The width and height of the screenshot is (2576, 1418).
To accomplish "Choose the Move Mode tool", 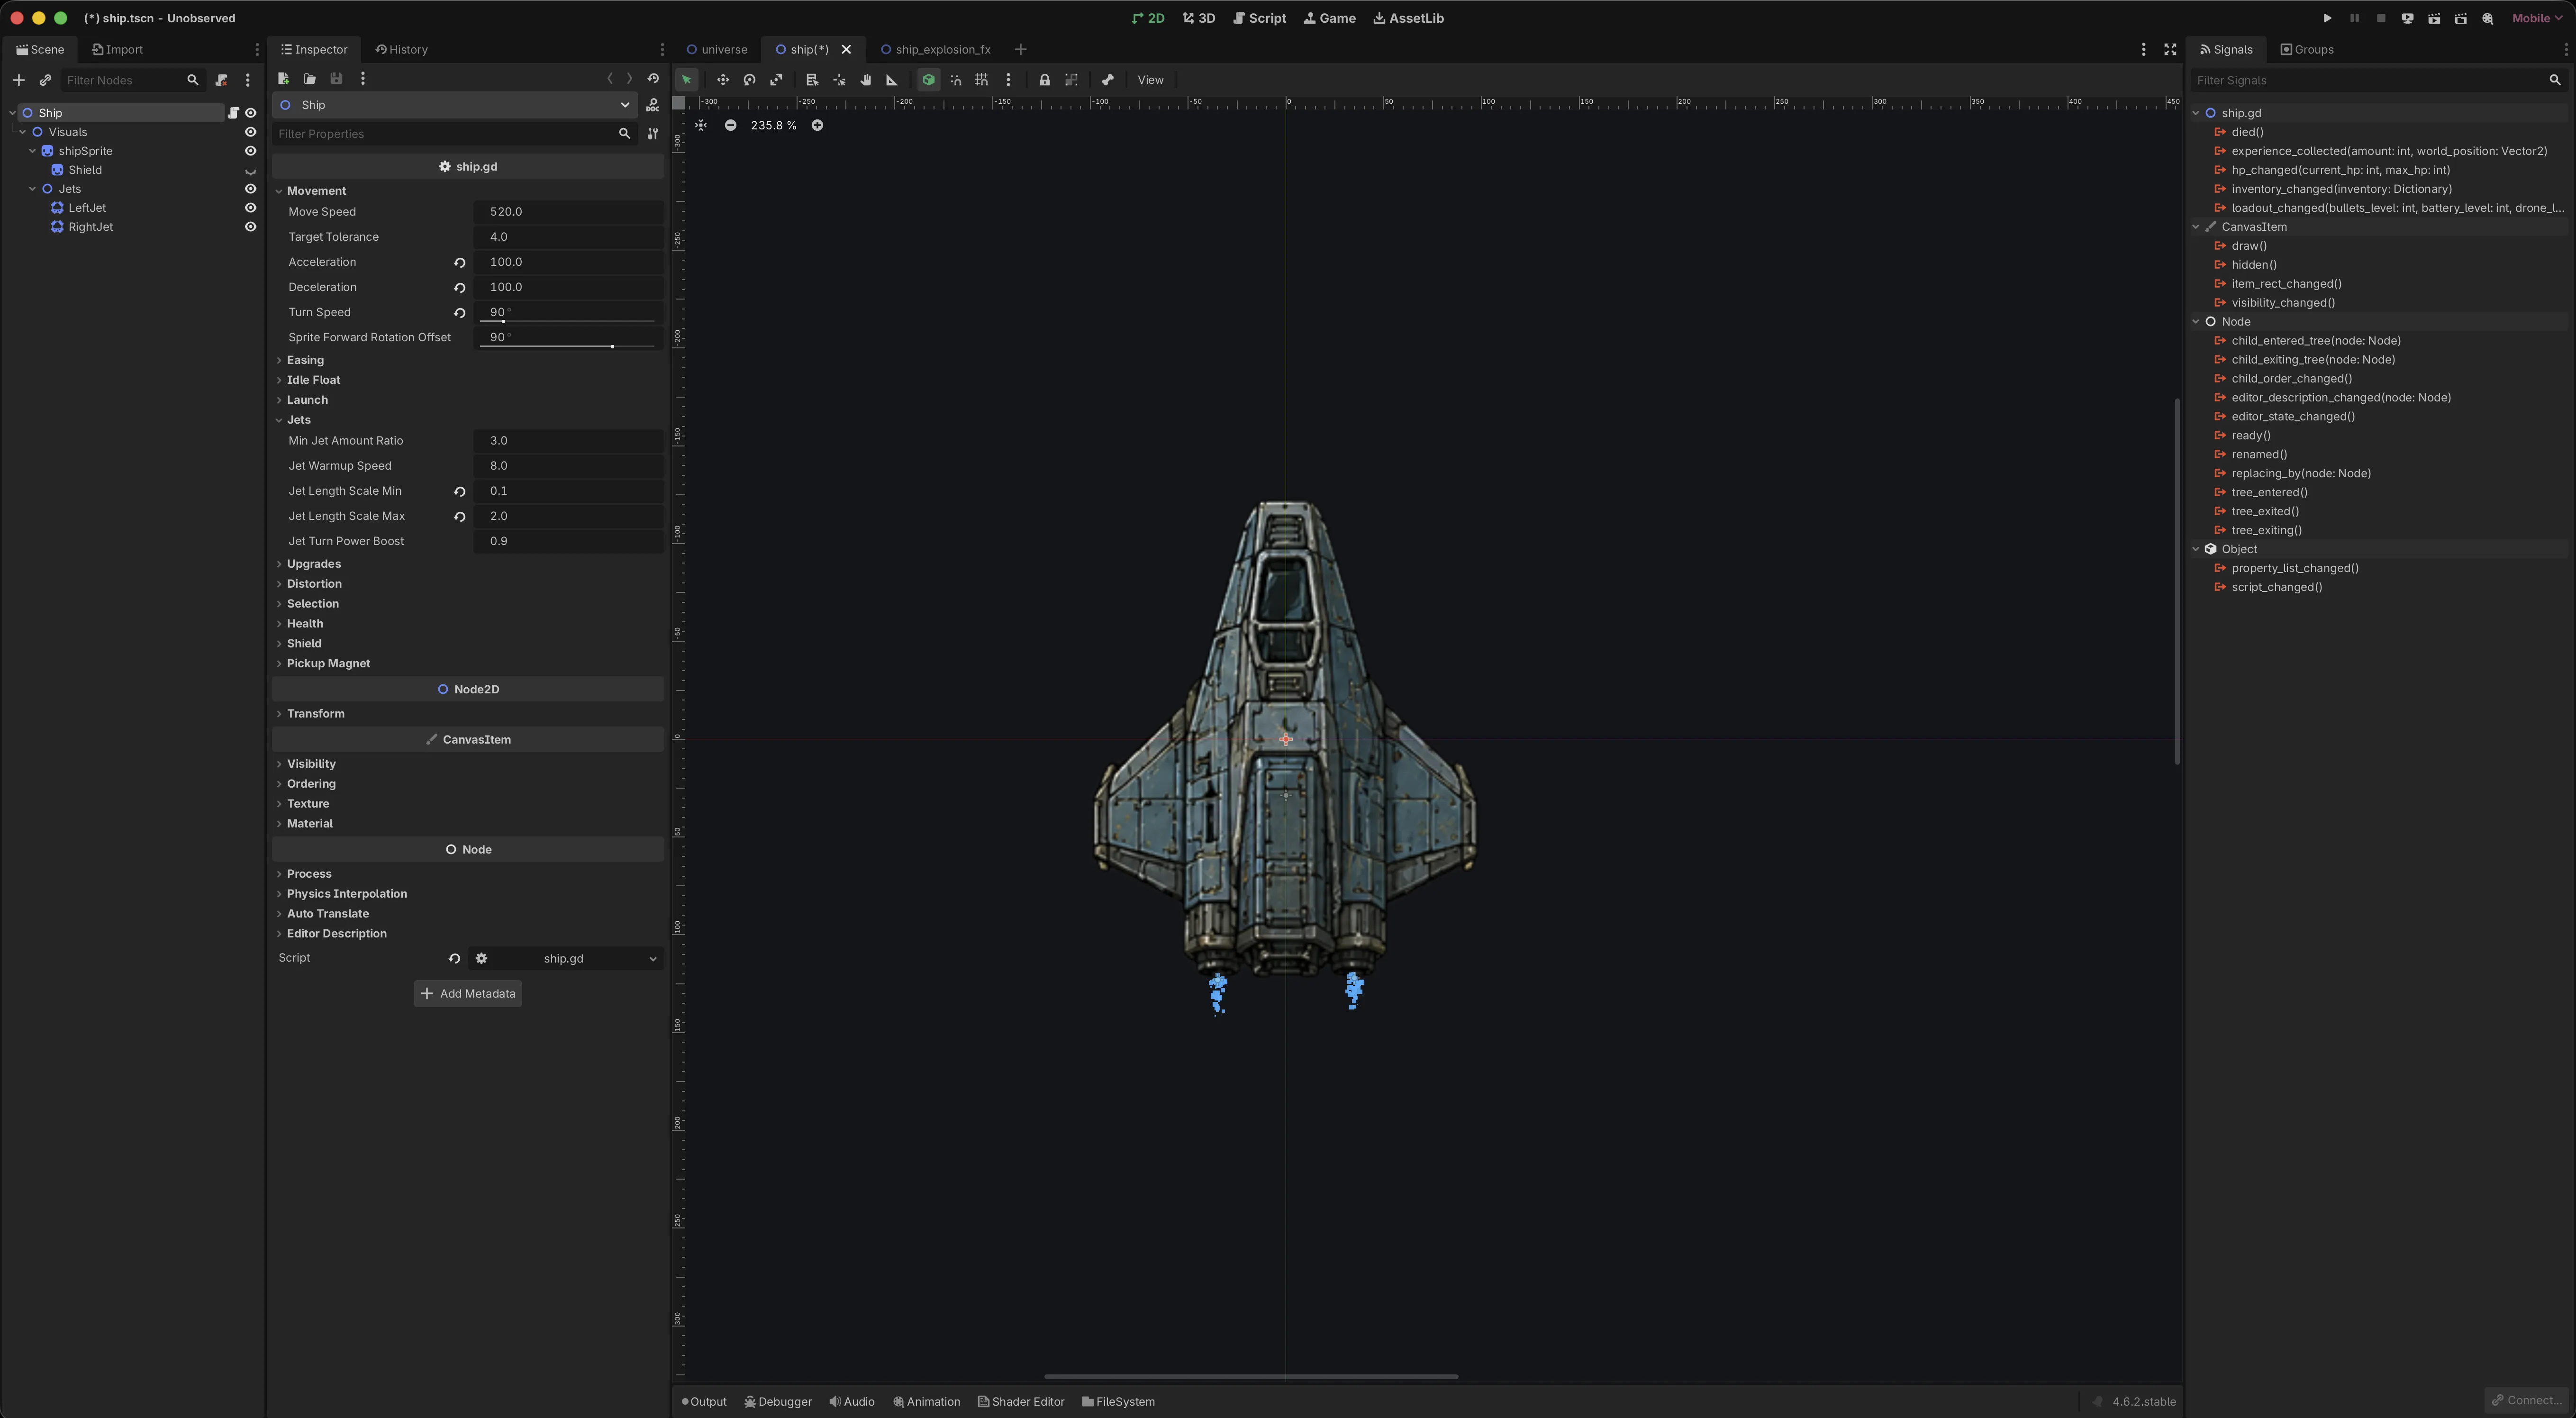I will coord(722,80).
